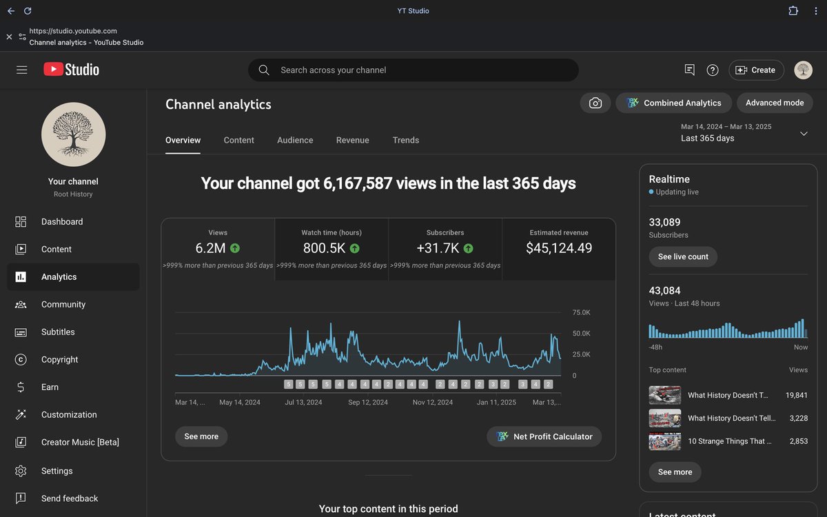Click the search magnifier icon
Image resolution: width=827 pixels, height=517 pixels.
[264, 70]
